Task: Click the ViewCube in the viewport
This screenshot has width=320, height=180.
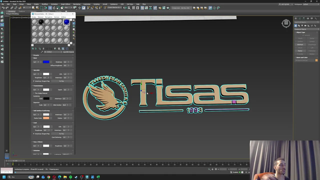Action: pos(286,23)
